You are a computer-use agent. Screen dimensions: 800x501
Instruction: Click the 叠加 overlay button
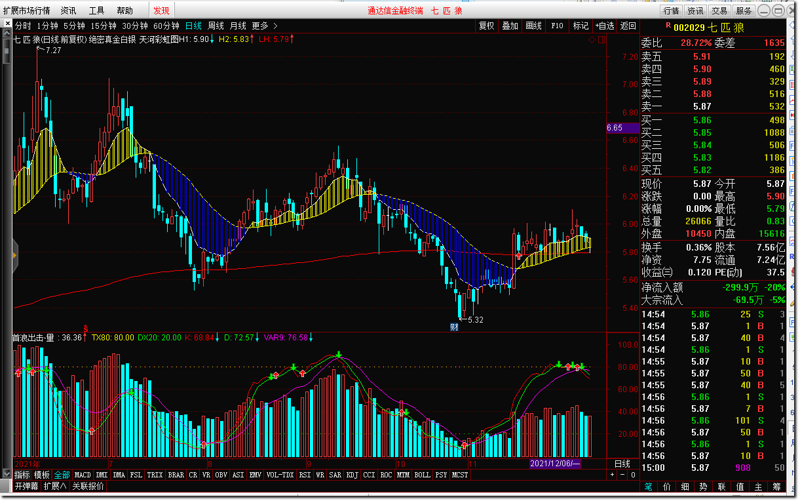[x=510, y=26]
